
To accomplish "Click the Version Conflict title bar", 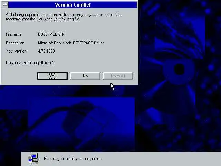I will (x=73, y=5).
